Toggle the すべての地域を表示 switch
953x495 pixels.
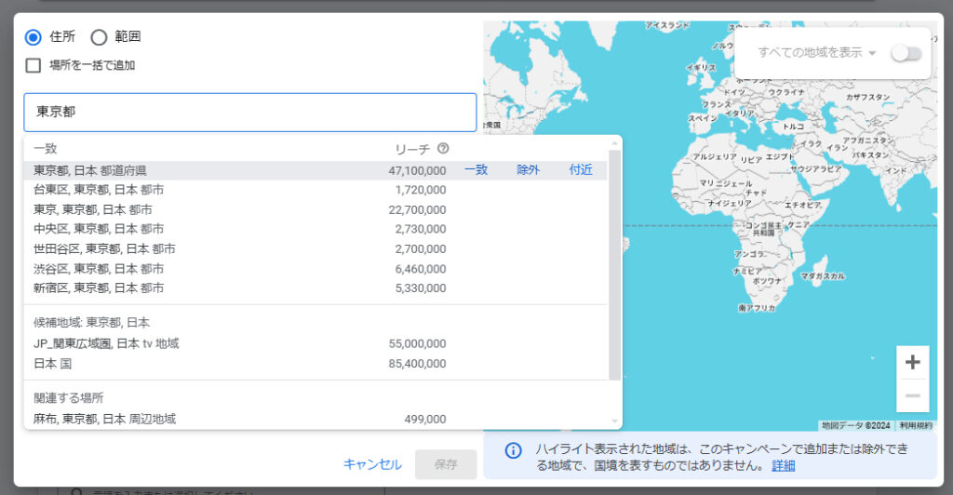tap(906, 53)
